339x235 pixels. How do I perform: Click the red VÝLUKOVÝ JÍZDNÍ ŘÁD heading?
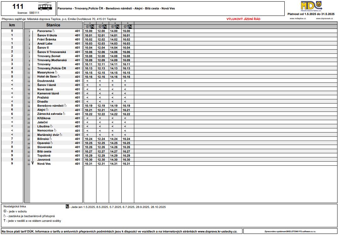(x=243, y=19)
